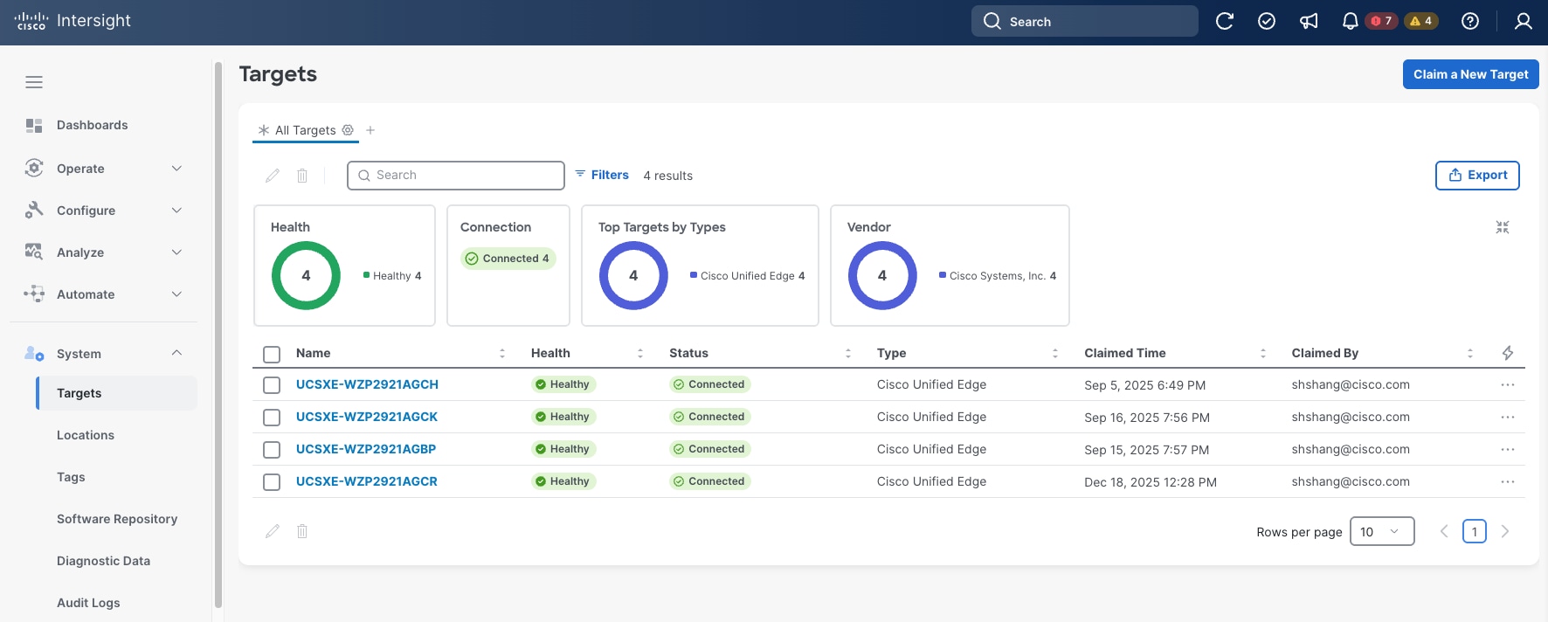Click the global Search field in header
Viewport: 1548px width, 622px height.
pyautogui.click(x=1085, y=21)
